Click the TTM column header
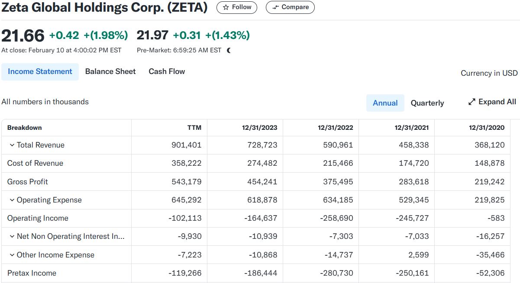520x283 pixels. 194,128
